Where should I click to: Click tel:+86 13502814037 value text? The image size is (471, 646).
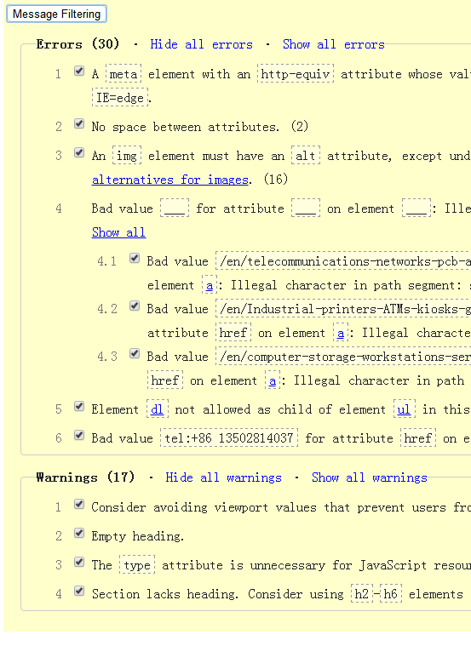pos(229,438)
